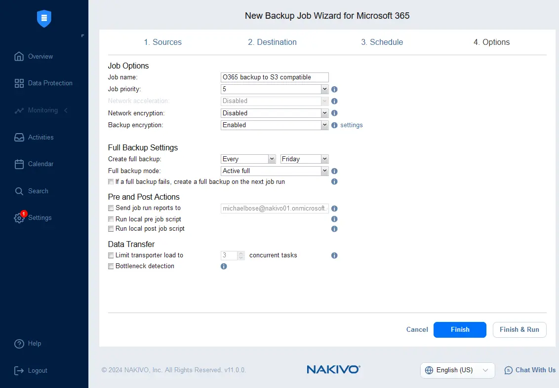The height and width of the screenshot is (388, 559).
Task: Go to step 1. Sources
Action: [x=162, y=42]
